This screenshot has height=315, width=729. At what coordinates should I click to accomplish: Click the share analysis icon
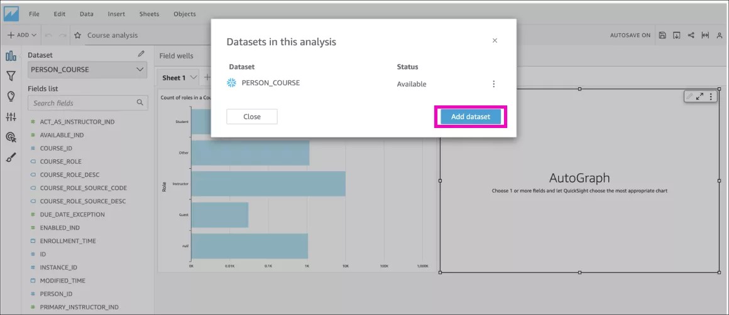(x=691, y=35)
